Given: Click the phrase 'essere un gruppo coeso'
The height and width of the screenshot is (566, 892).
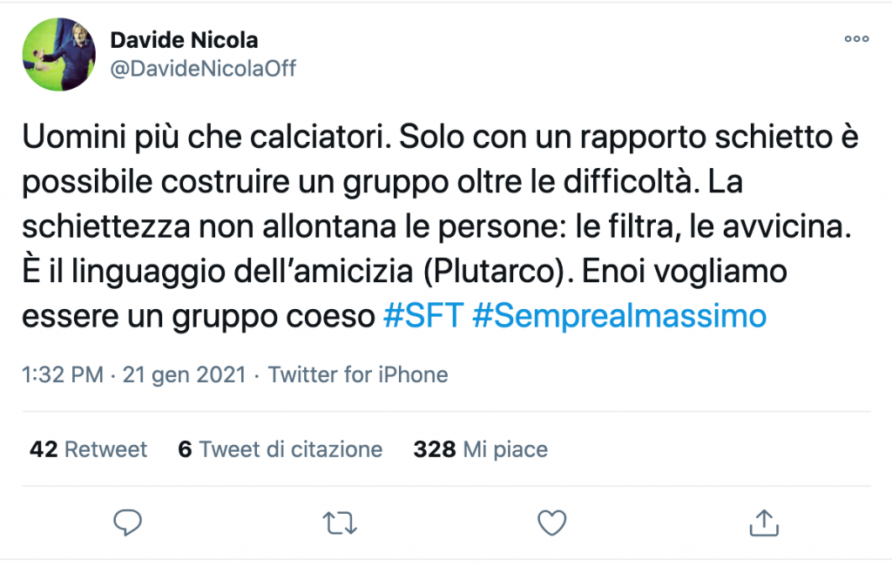Looking at the screenshot, I should pyautogui.click(x=197, y=316).
